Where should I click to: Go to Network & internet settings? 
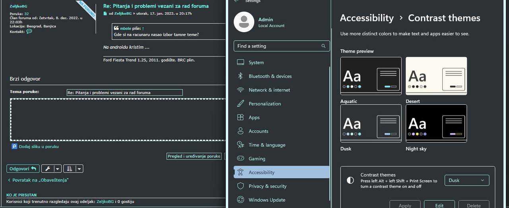[x=282, y=90]
